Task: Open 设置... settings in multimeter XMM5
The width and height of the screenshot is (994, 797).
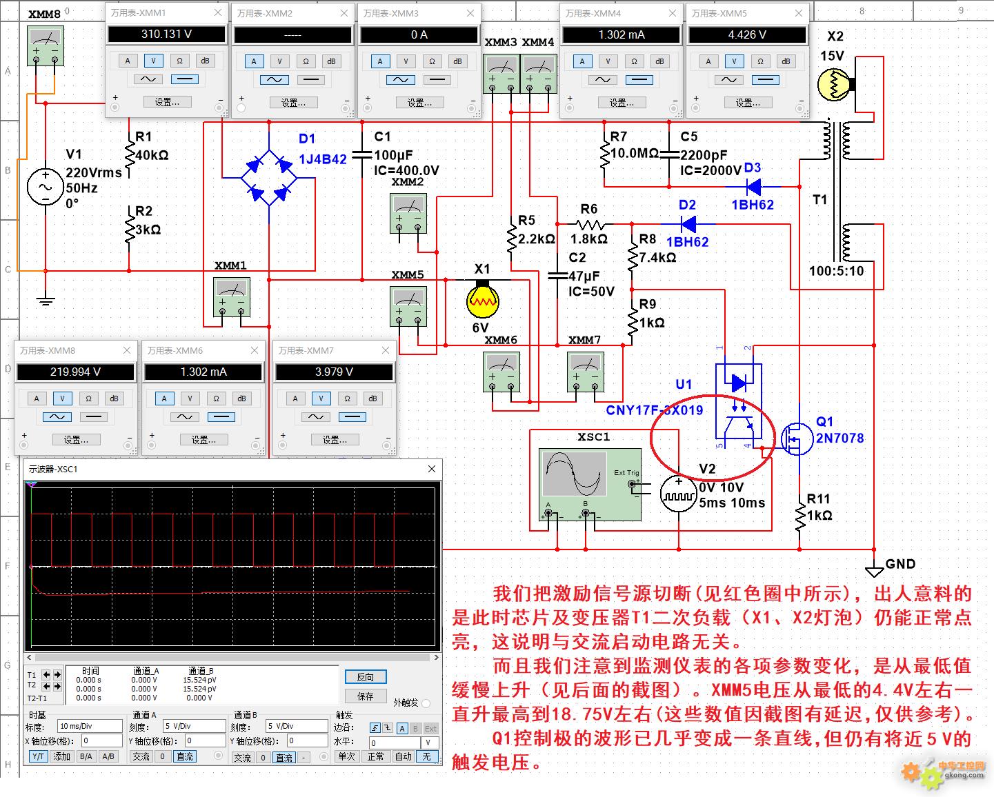Action: pos(748,103)
